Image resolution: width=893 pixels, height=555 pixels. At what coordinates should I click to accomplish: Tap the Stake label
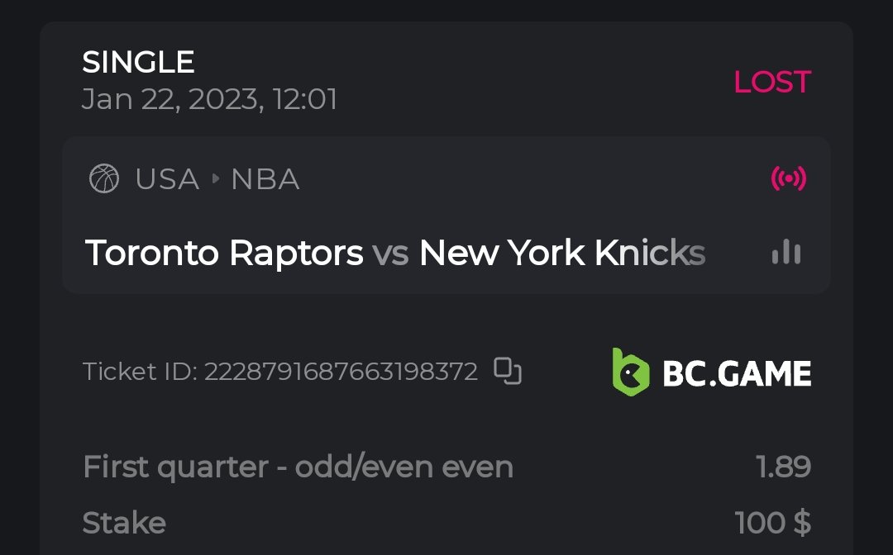(124, 523)
